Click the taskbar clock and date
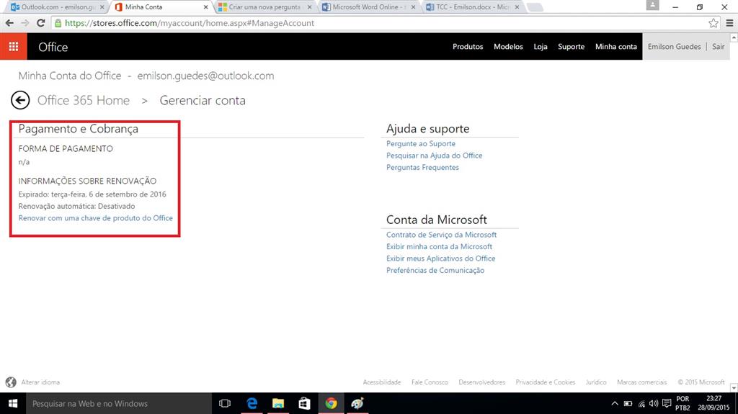The image size is (738, 414). (x=713, y=403)
